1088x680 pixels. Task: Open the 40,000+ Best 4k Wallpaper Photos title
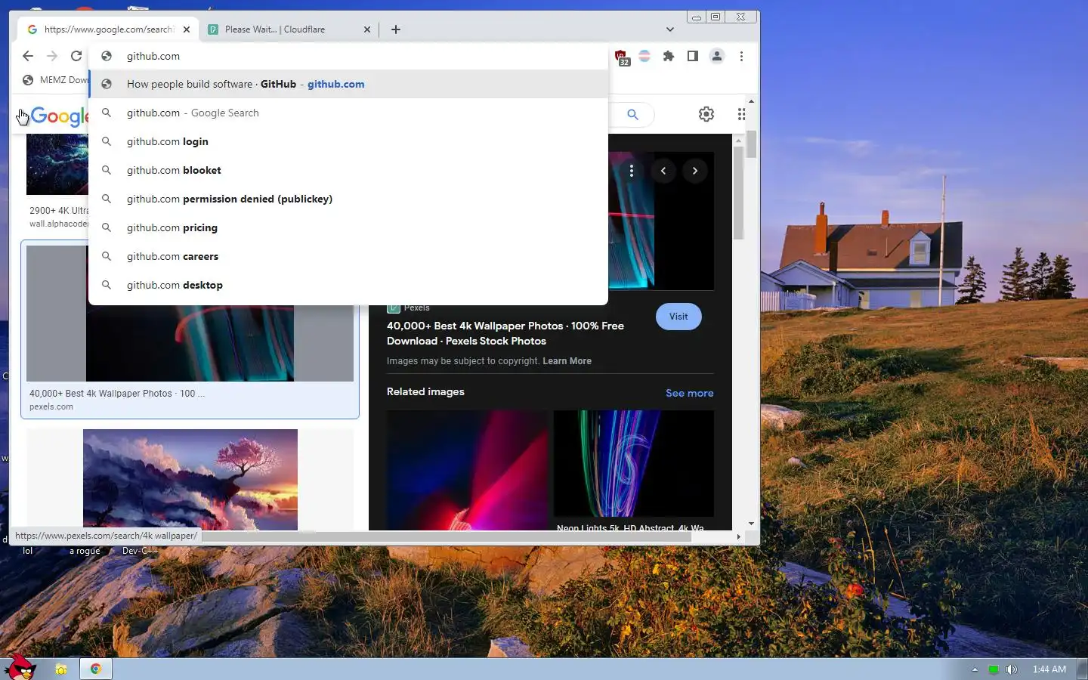tap(505, 333)
